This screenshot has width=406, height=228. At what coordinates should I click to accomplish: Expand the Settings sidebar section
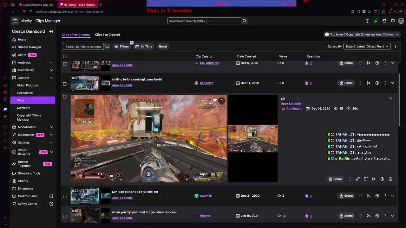51,142
